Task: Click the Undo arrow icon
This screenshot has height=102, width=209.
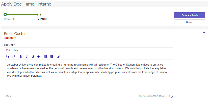Action: point(8,57)
